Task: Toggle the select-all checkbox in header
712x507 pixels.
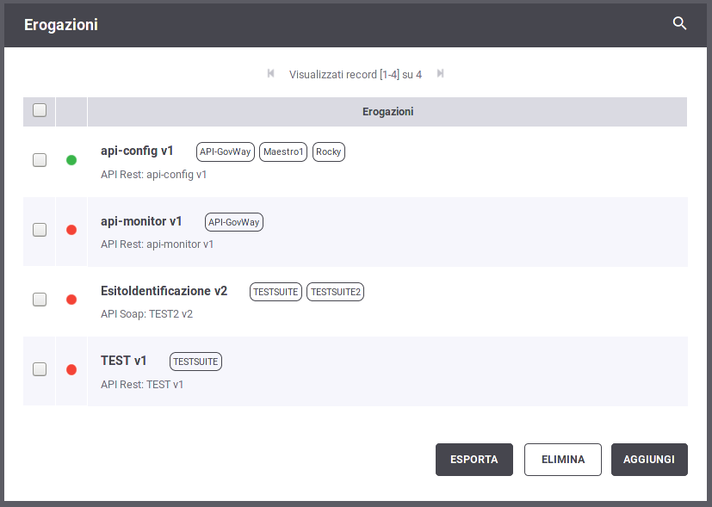Action: point(40,110)
